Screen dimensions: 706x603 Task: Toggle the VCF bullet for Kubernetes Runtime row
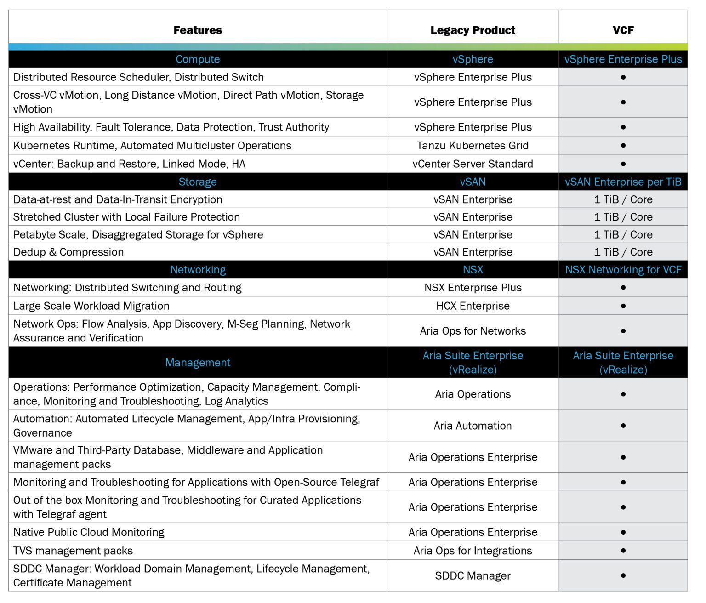point(623,145)
